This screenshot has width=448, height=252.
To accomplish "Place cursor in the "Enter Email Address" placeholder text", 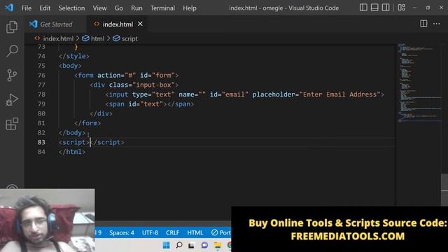I will coord(339,94).
